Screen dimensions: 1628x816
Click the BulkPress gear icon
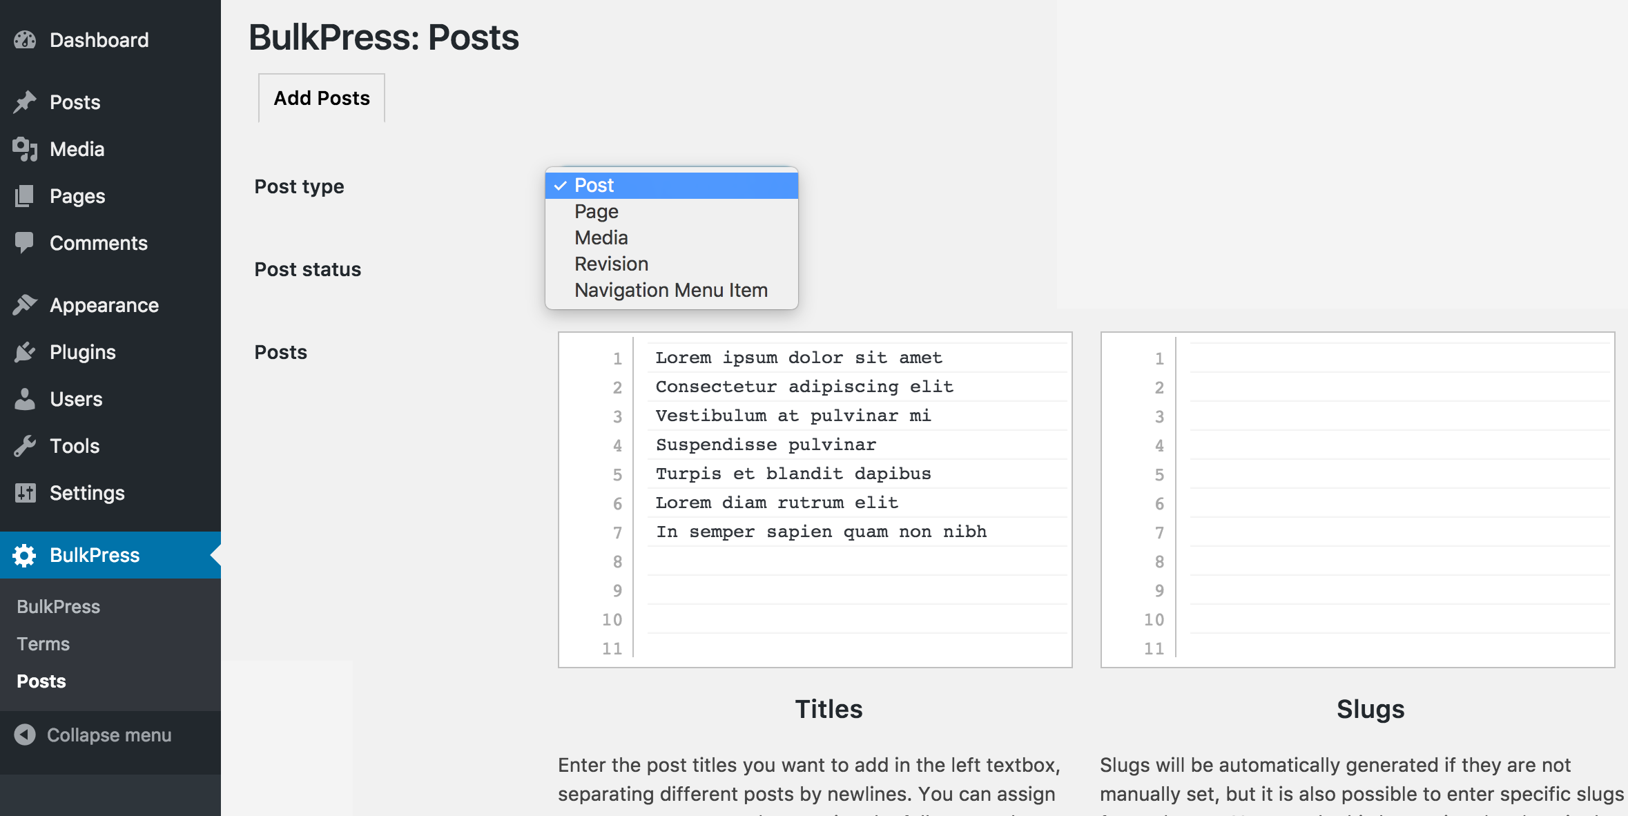[25, 555]
